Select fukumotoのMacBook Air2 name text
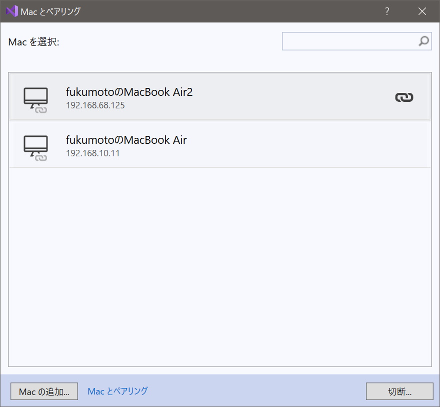The image size is (440, 407). (129, 92)
